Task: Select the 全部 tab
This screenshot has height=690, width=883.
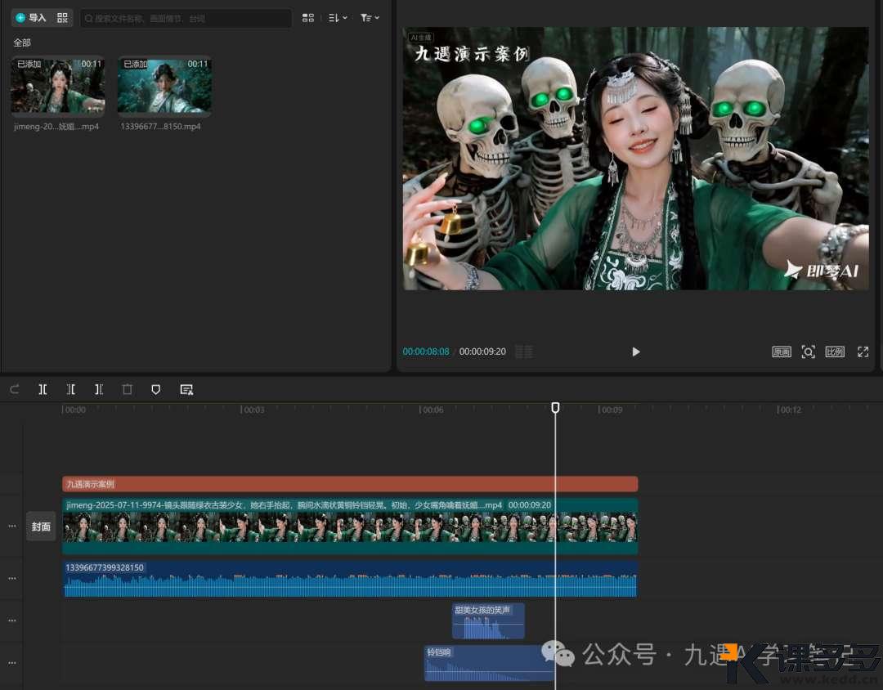Action: 22,43
